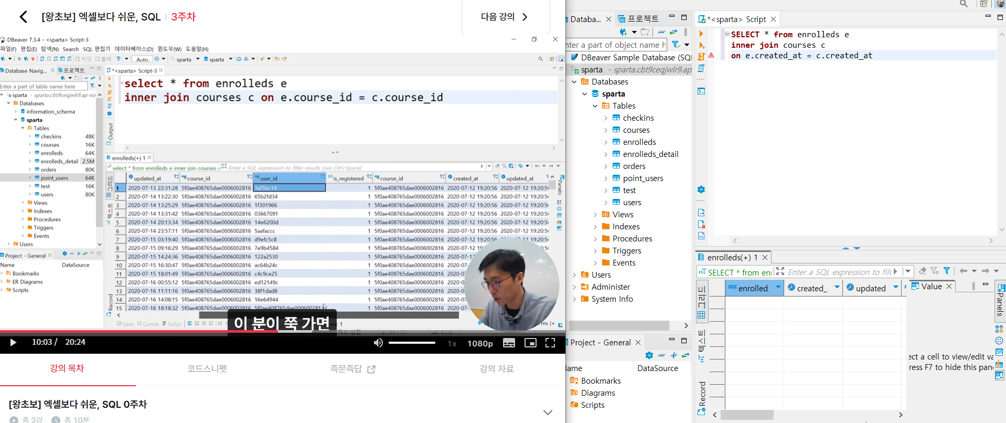Collapse the Databases tree node
This screenshot has height=423, width=1006.
coord(574,82)
